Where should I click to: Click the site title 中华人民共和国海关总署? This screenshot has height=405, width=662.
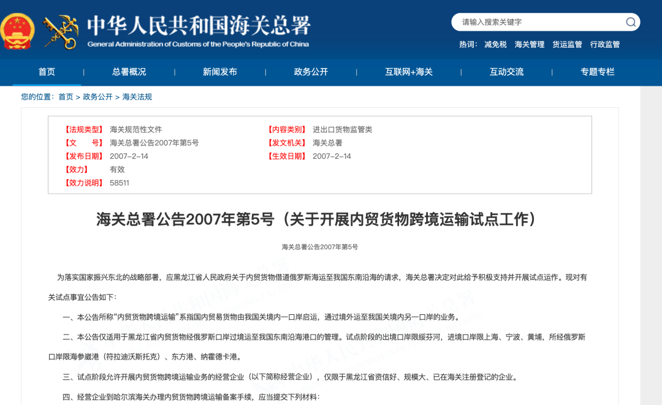coord(199,25)
